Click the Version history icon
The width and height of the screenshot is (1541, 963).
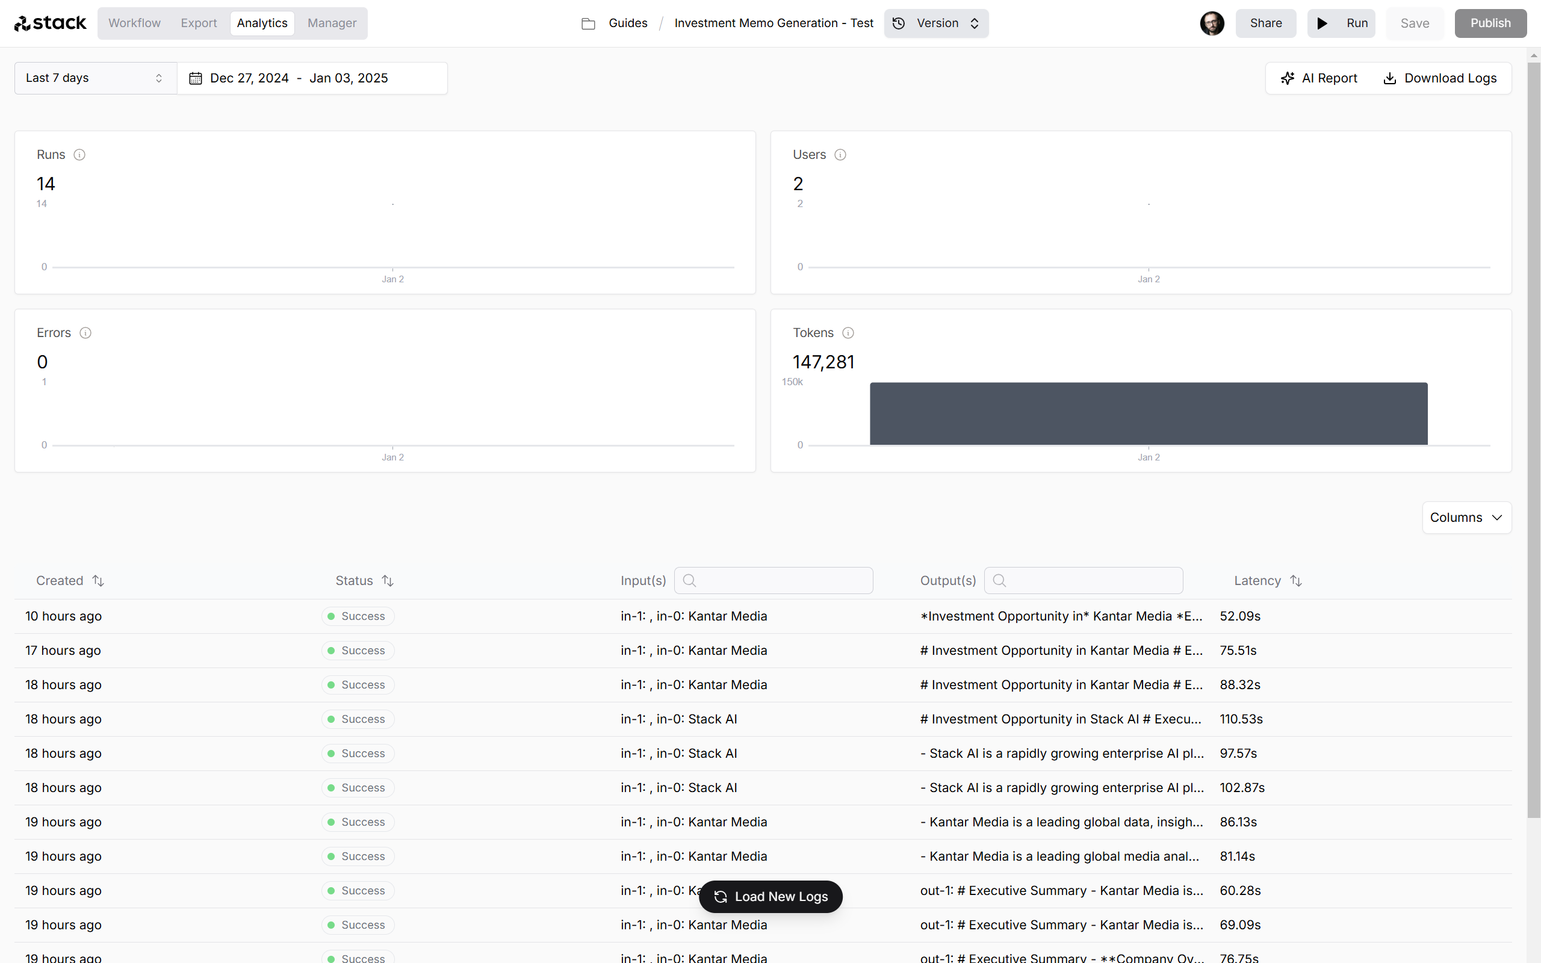[x=901, y=22]
